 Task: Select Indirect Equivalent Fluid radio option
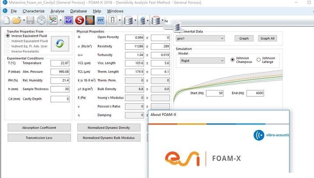[x=8, y=41]
